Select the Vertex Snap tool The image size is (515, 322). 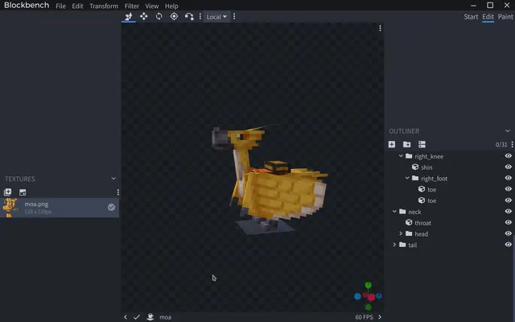tap(189, 16)
